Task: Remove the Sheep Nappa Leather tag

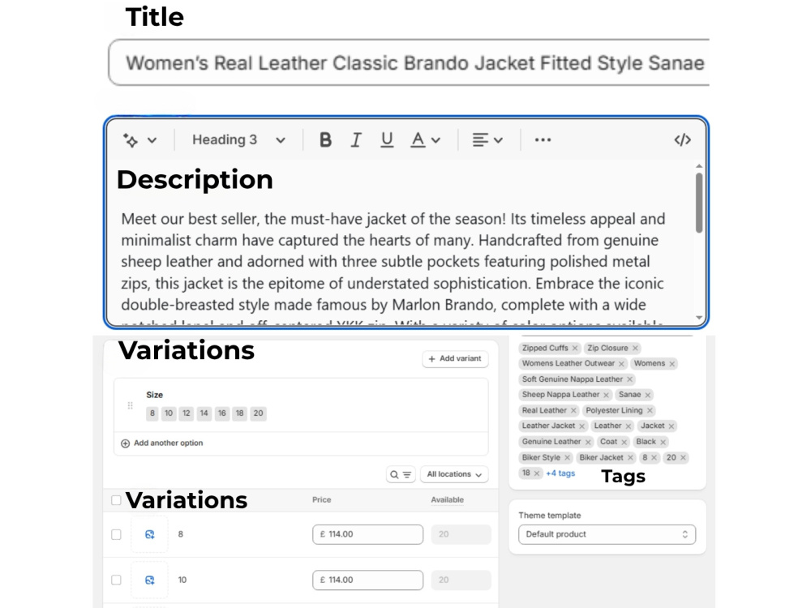Action: click(x=606, y=395)
